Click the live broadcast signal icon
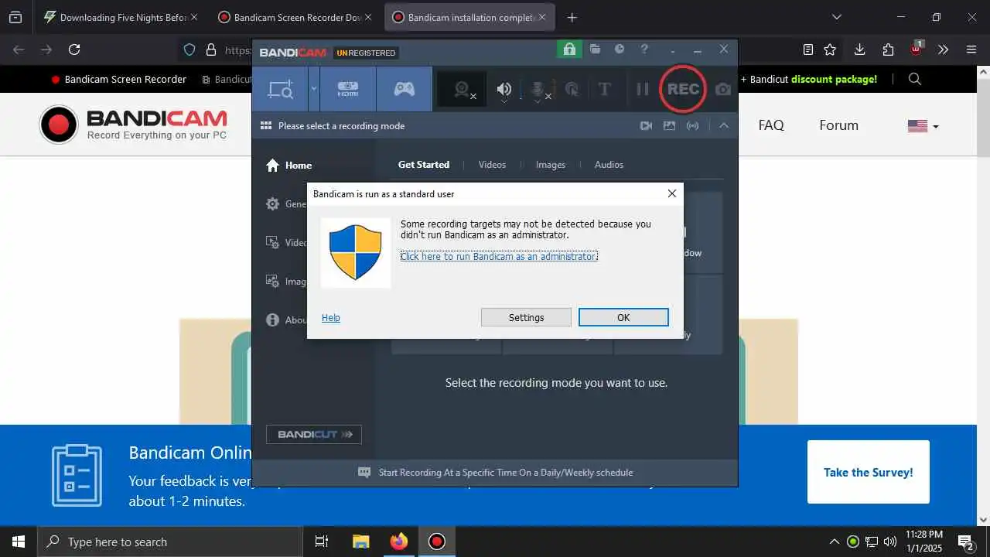The image size is (990, 557). point(692,125)
